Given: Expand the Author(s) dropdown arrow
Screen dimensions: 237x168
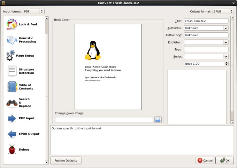Looking at the screenshot, I should coord(225,28).
